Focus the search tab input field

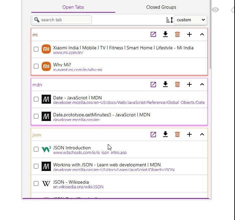[x=62, y=20]
